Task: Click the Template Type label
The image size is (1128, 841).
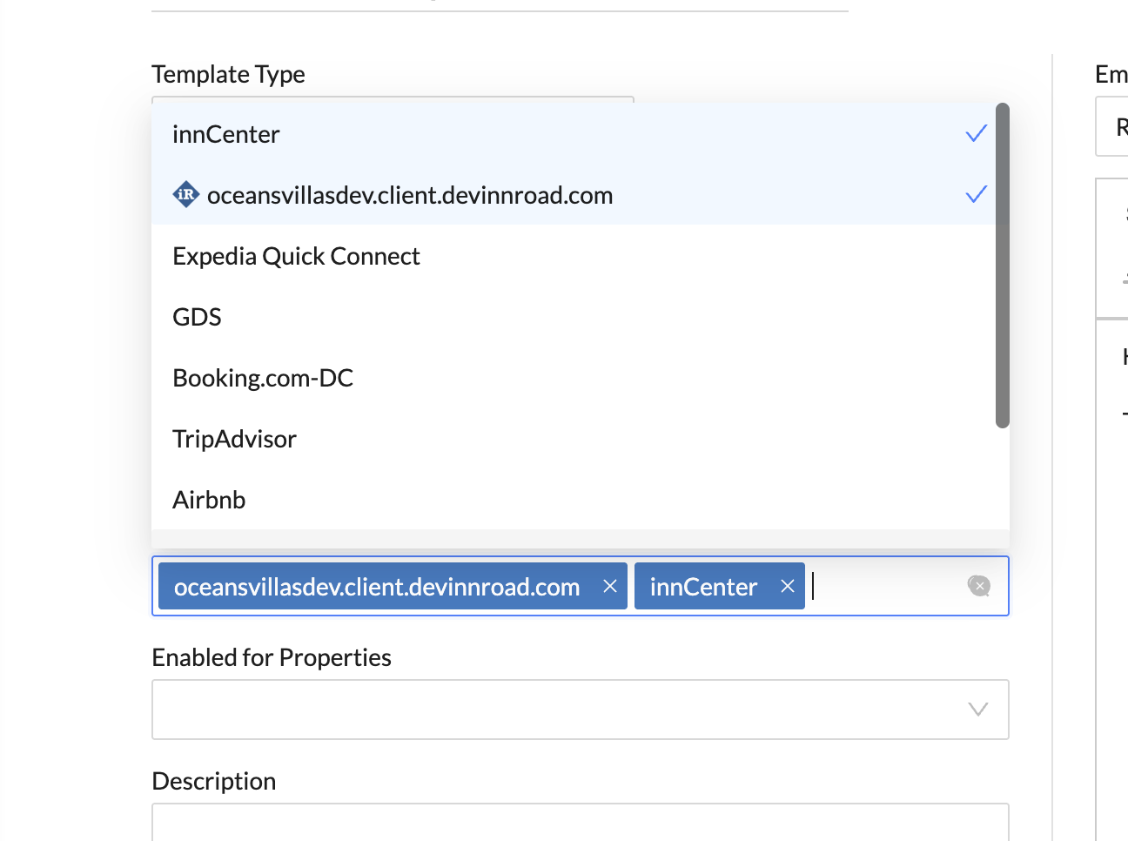Action: 228,74
